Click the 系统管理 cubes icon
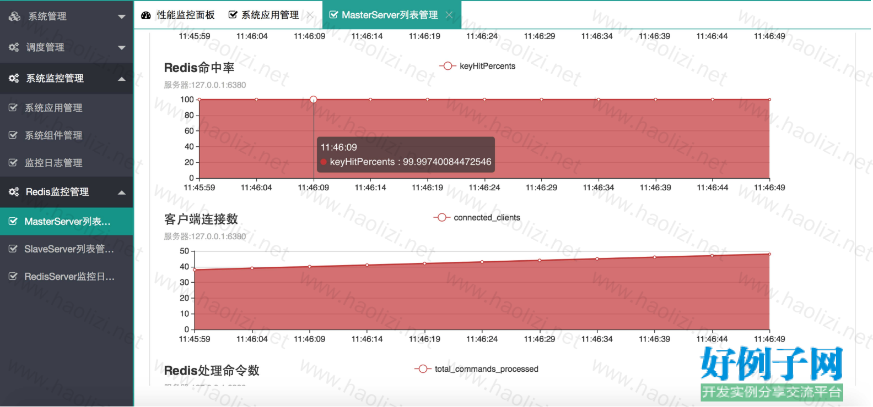 point(14,16)
